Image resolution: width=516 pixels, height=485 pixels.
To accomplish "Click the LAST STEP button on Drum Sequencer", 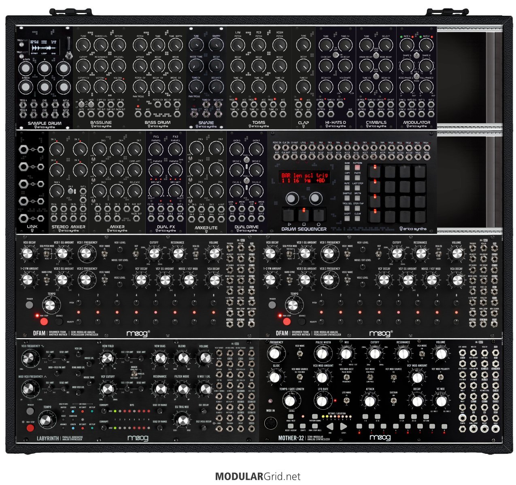I will tap(357, 188).
